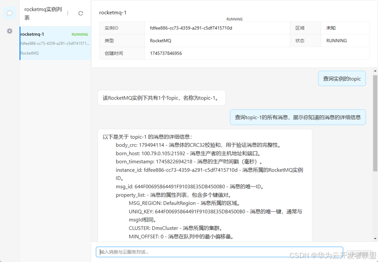
Task: Click the MSG_REGION DefaultRegion line
Action: pyautogui.click(x=185, y=203)
